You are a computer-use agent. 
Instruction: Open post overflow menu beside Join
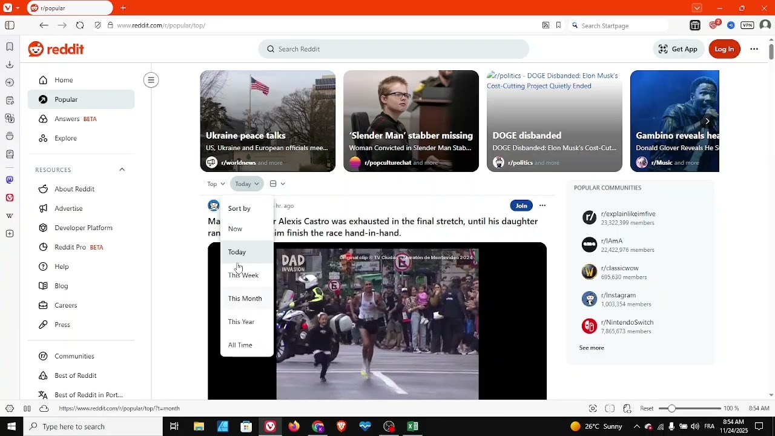[x=542, y=205]
